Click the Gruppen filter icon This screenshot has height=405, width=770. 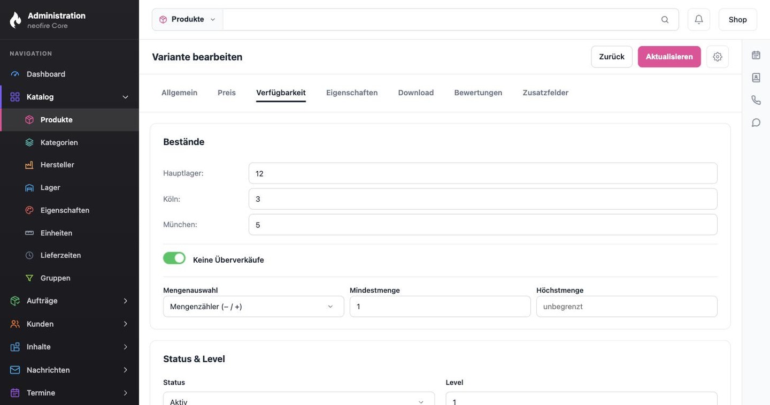tap(29, 278)
